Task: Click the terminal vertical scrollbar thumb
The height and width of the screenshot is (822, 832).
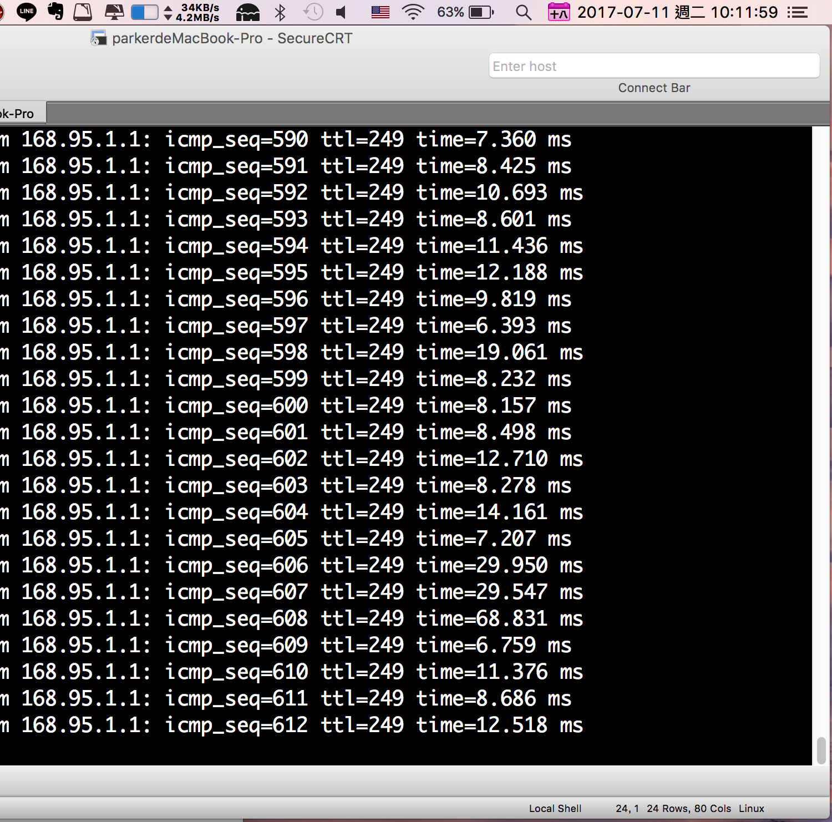Action: 821,750
